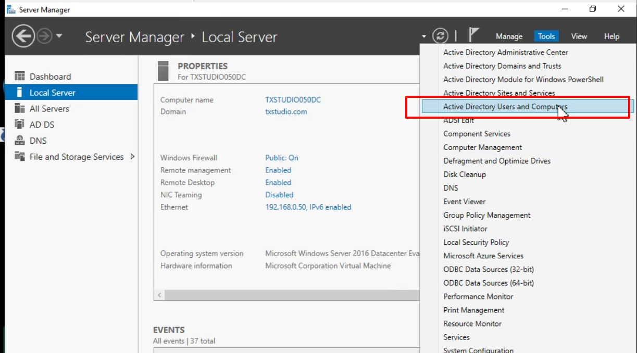Open iSCSI Initiator from Tools menu

465,229
